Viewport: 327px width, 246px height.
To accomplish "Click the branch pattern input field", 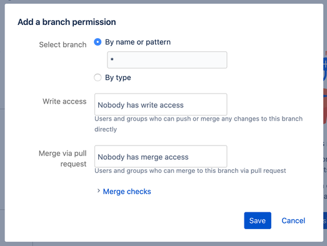I will 167,60.
